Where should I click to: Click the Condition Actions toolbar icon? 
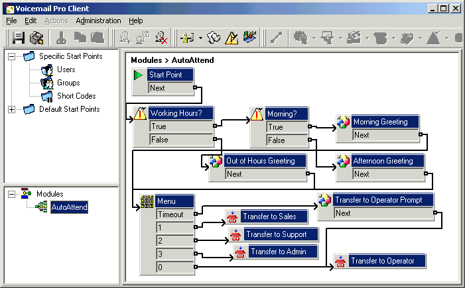point(434,38)
